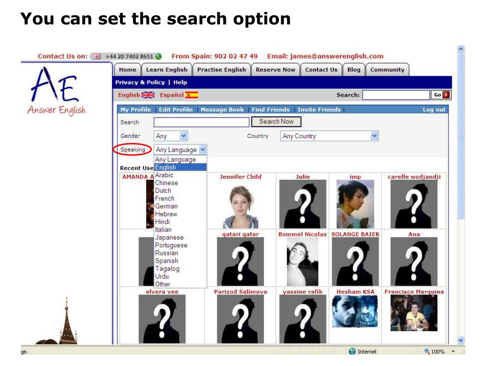Click the Help link
Viewport: 488px width, 366px height.
tap(180, 82)
